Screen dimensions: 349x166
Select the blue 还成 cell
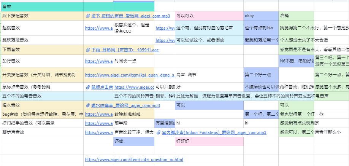point(133,141)
